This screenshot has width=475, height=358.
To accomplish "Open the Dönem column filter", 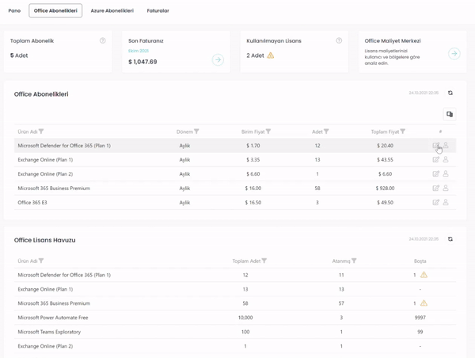I will [x=196, y=131].
